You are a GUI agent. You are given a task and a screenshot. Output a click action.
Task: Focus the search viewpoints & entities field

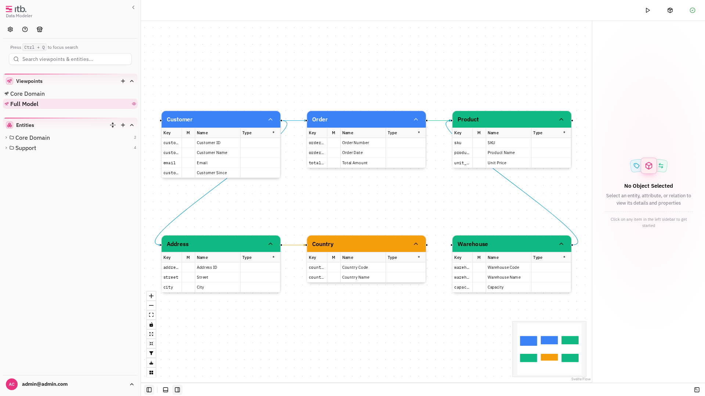70,59
